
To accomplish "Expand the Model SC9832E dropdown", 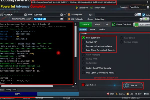I will point(61,15).
